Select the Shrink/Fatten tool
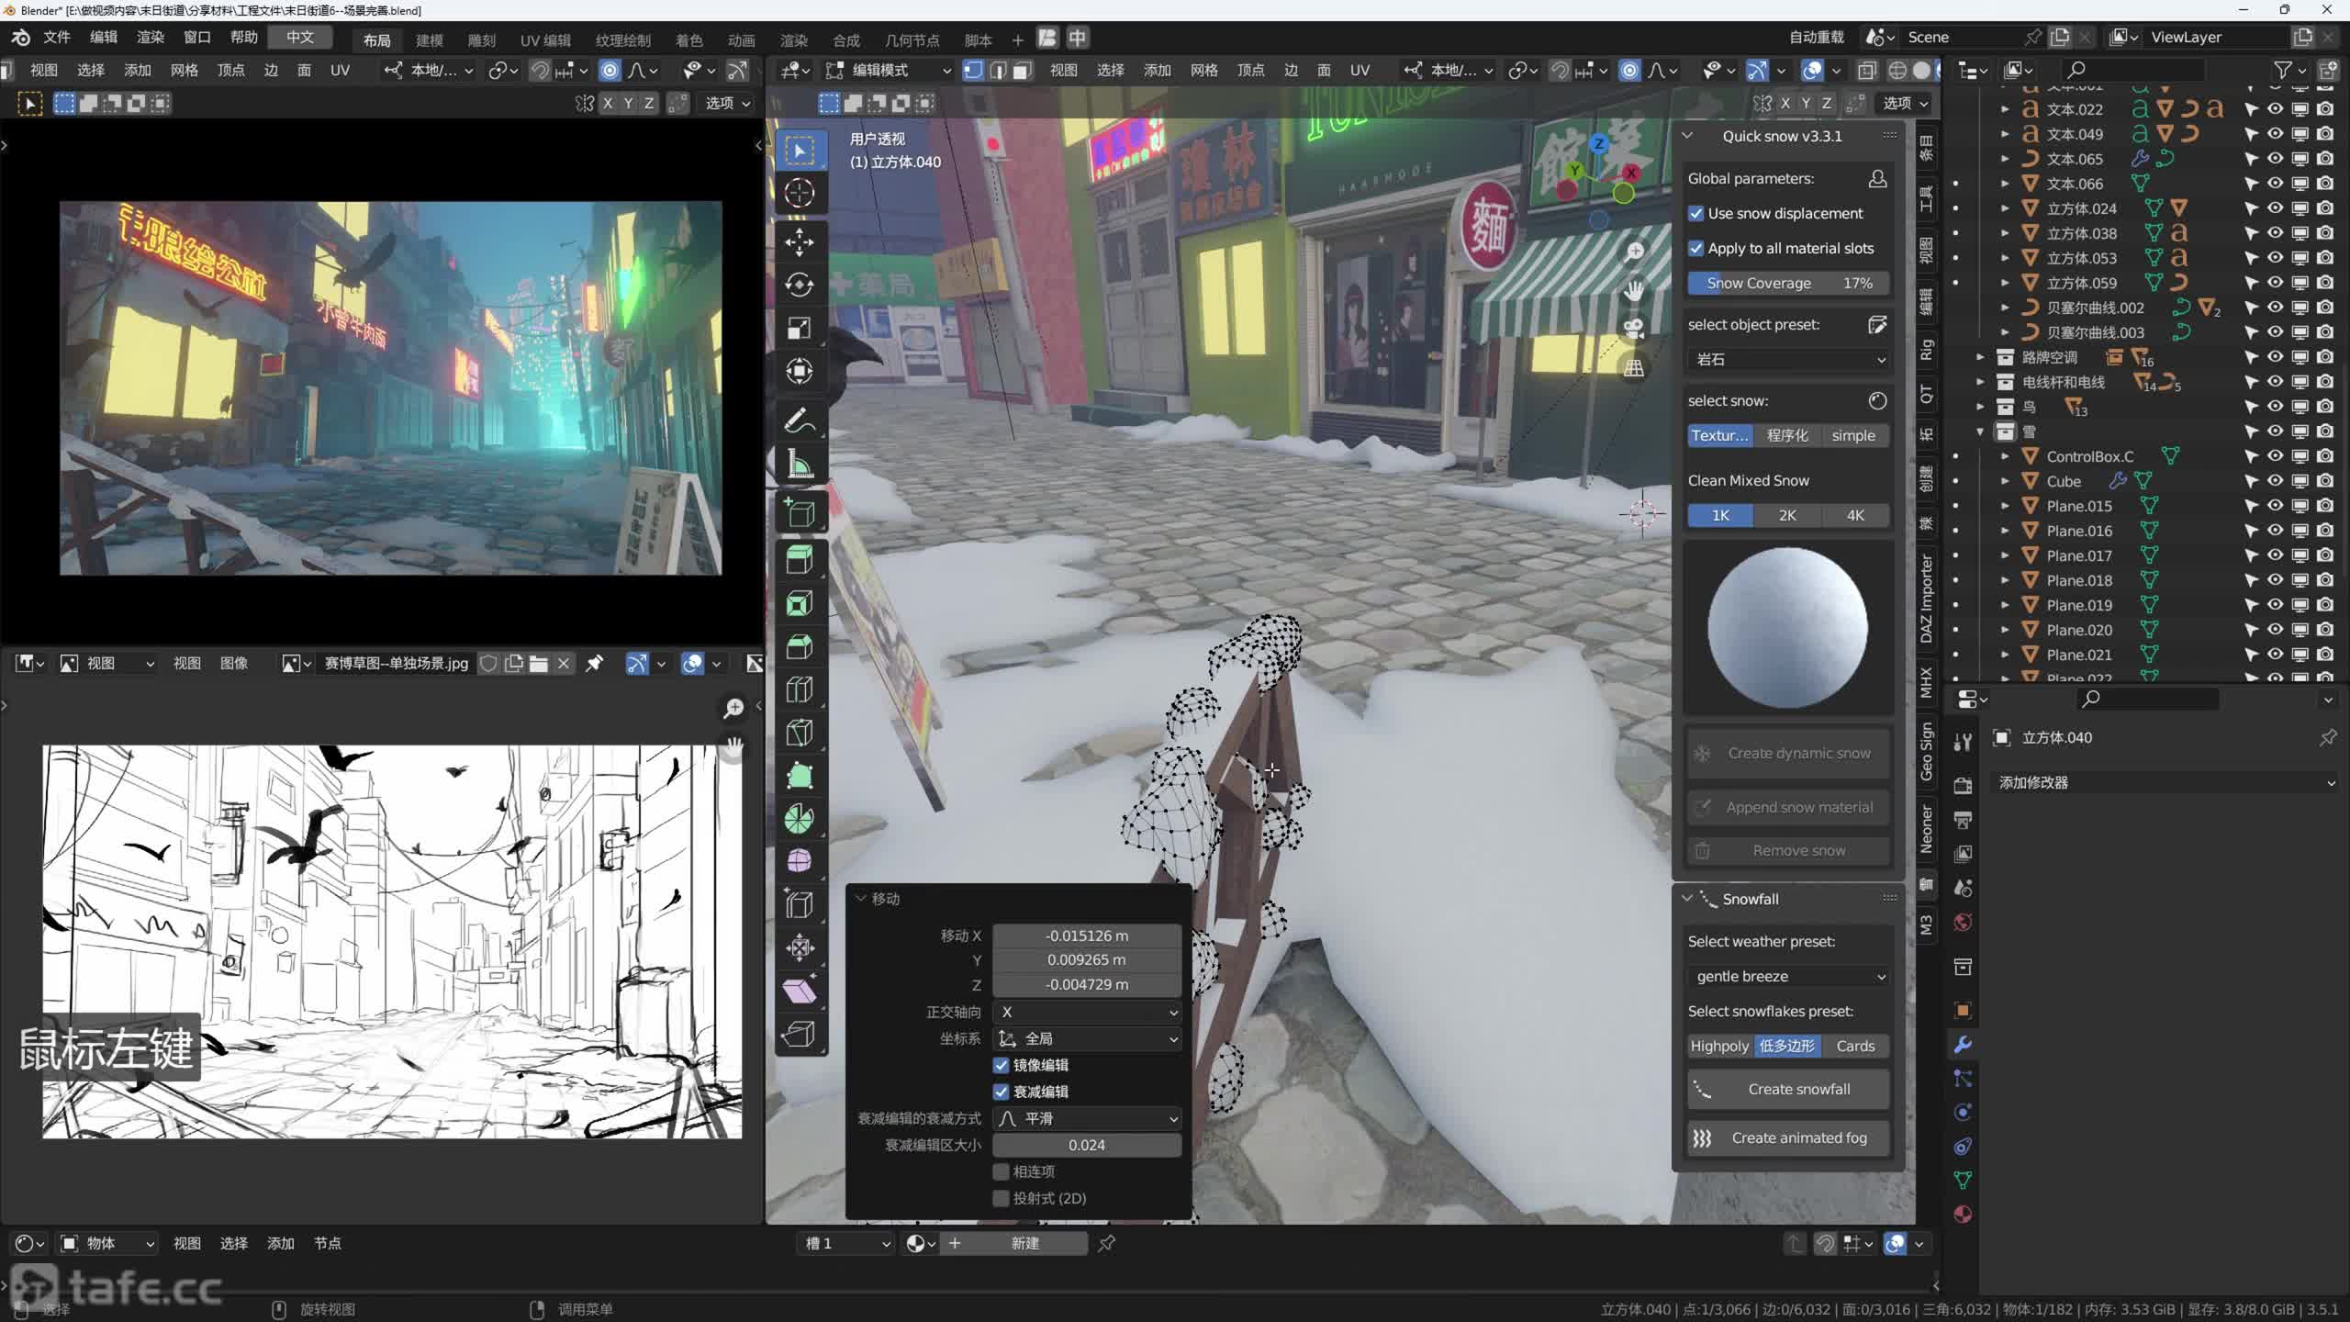This screenshot has width=2350, height=1322. click(800, 947)
